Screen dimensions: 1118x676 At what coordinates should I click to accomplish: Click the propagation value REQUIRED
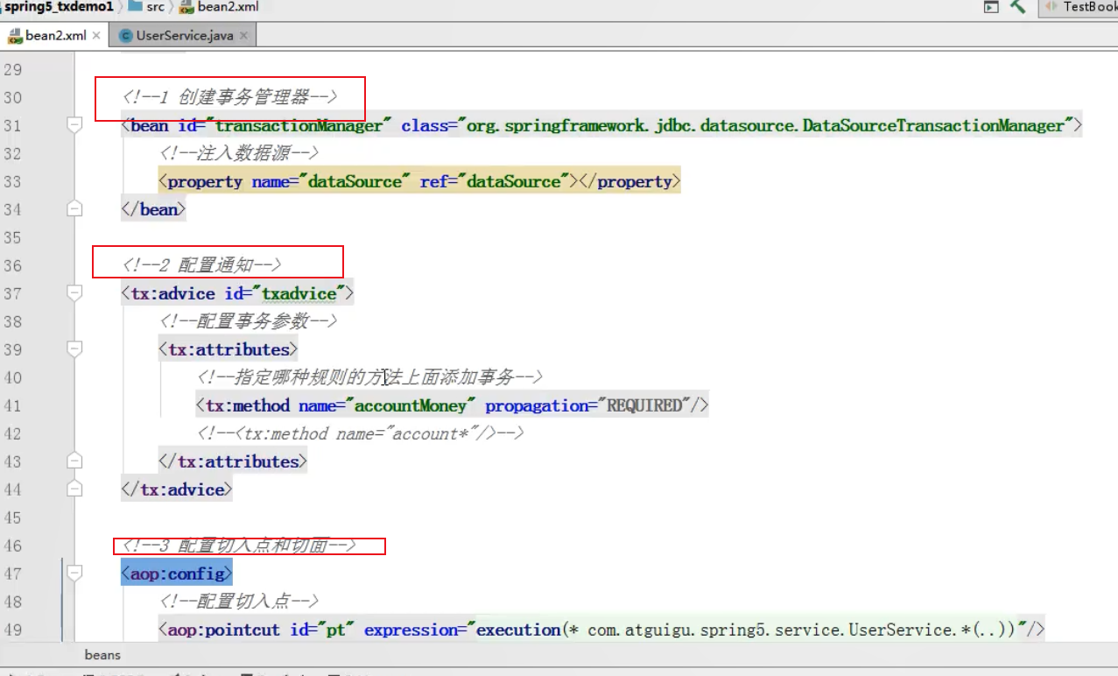[x=644, y=405]
